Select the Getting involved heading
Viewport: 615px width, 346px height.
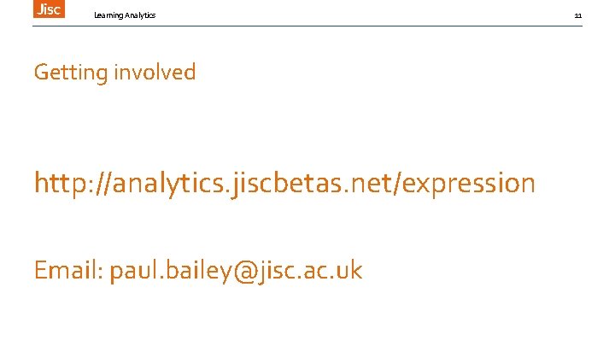pyautogui.click(x=114, y=73)
